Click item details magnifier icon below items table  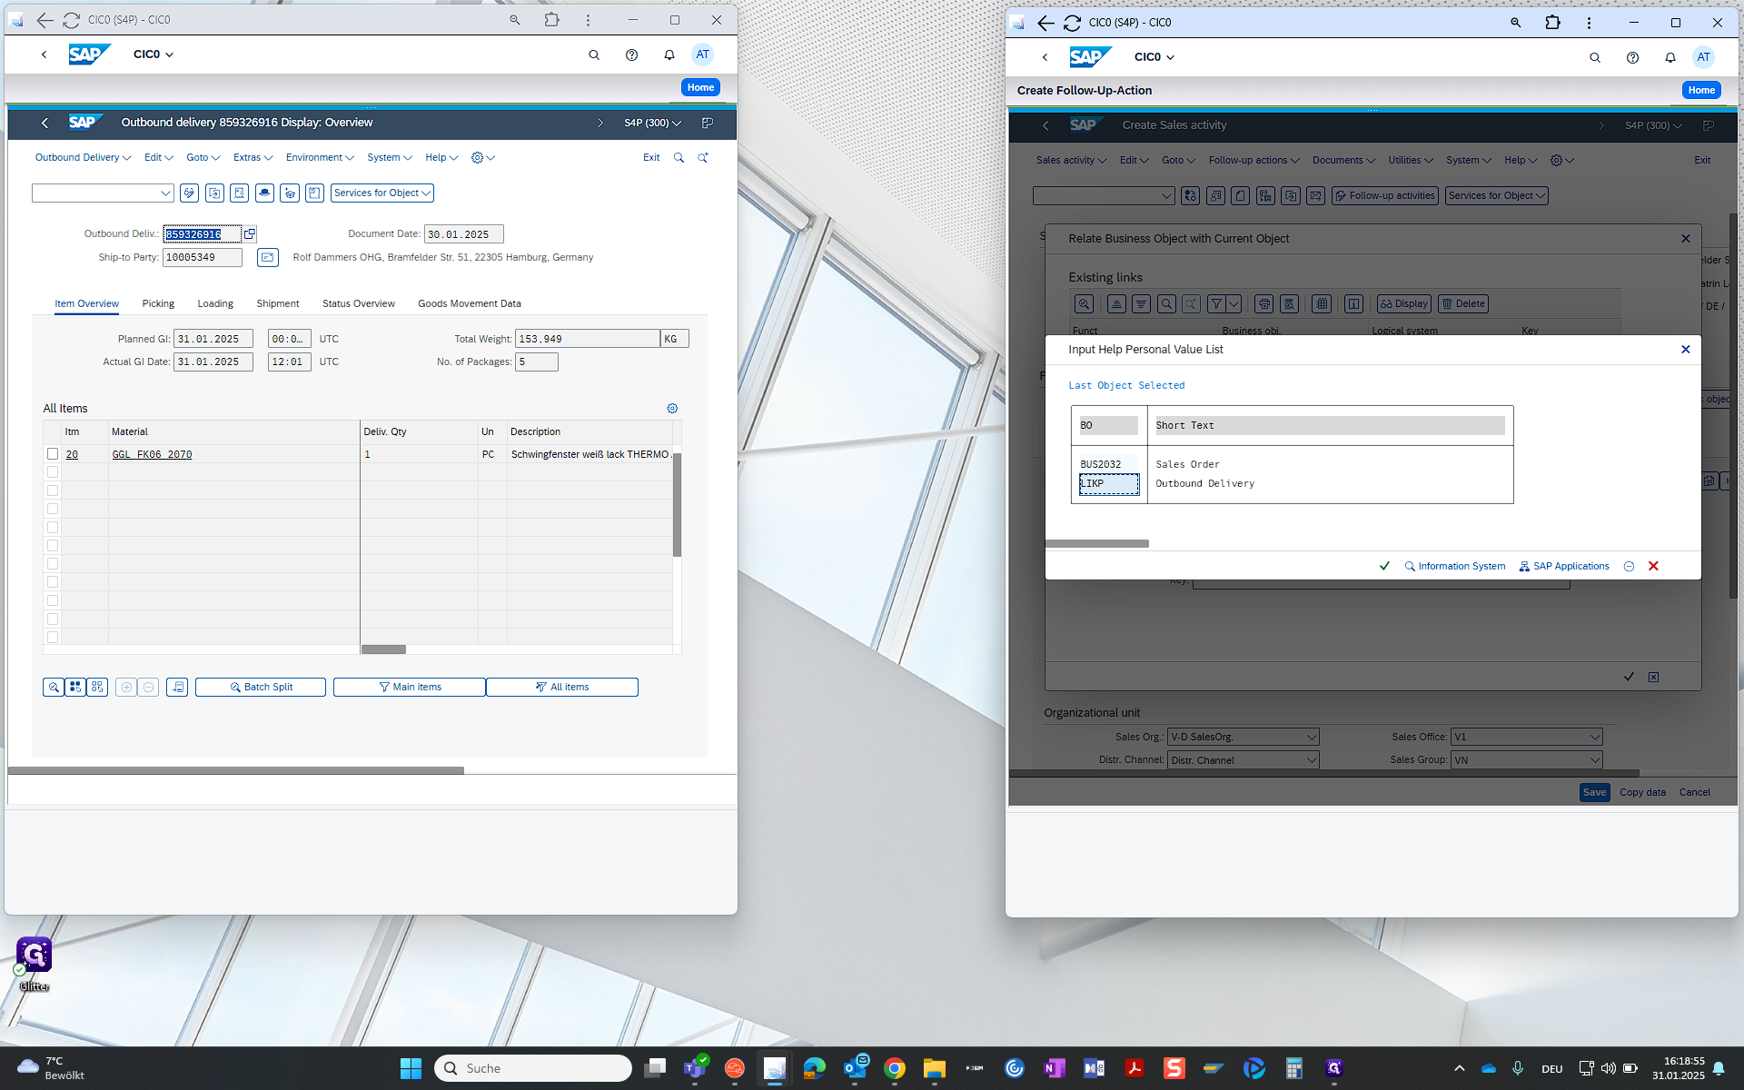pos(54,687)
